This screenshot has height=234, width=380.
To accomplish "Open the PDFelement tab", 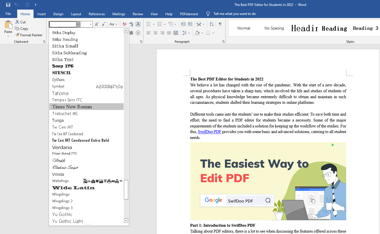I will pos(189,14).
